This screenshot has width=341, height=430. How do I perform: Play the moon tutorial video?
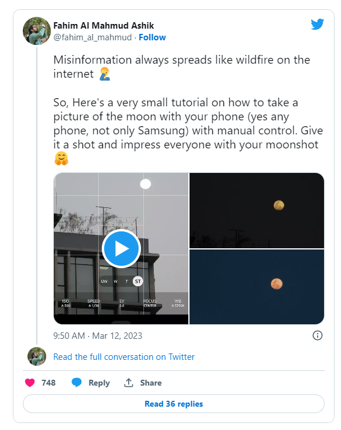pos(121,248)
